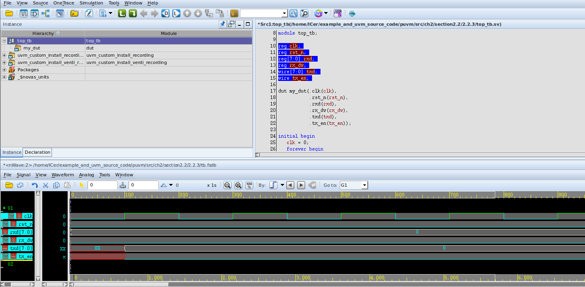
Task: Zoom in the waveform view
Action: [x=238, y=185]
